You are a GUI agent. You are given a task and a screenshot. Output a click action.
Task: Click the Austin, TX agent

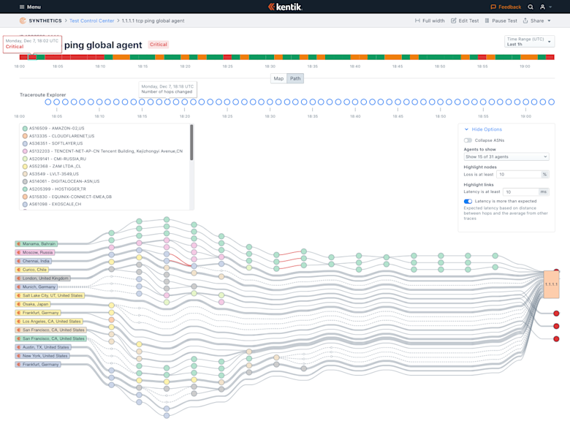pos(43,348)
